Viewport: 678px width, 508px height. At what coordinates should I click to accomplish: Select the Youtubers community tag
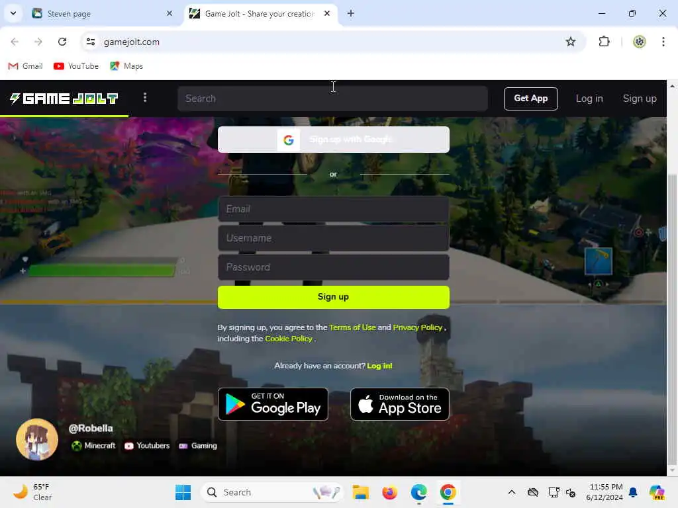(147, 445)
